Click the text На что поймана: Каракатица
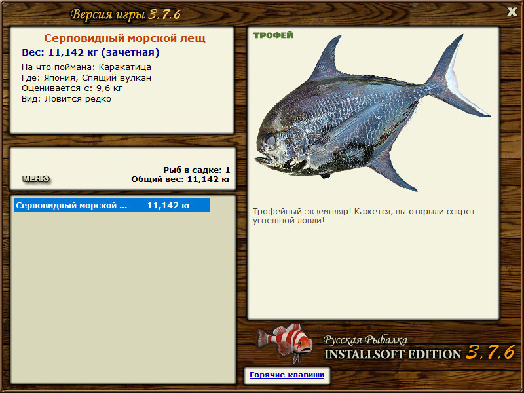524x393 pixels. coord(86,67)
